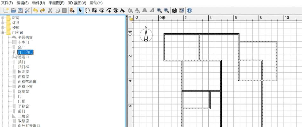The height and width of the screenshot is (127, 302).
Task: Select the 厨房 category folder
Action: click(16, 18)
